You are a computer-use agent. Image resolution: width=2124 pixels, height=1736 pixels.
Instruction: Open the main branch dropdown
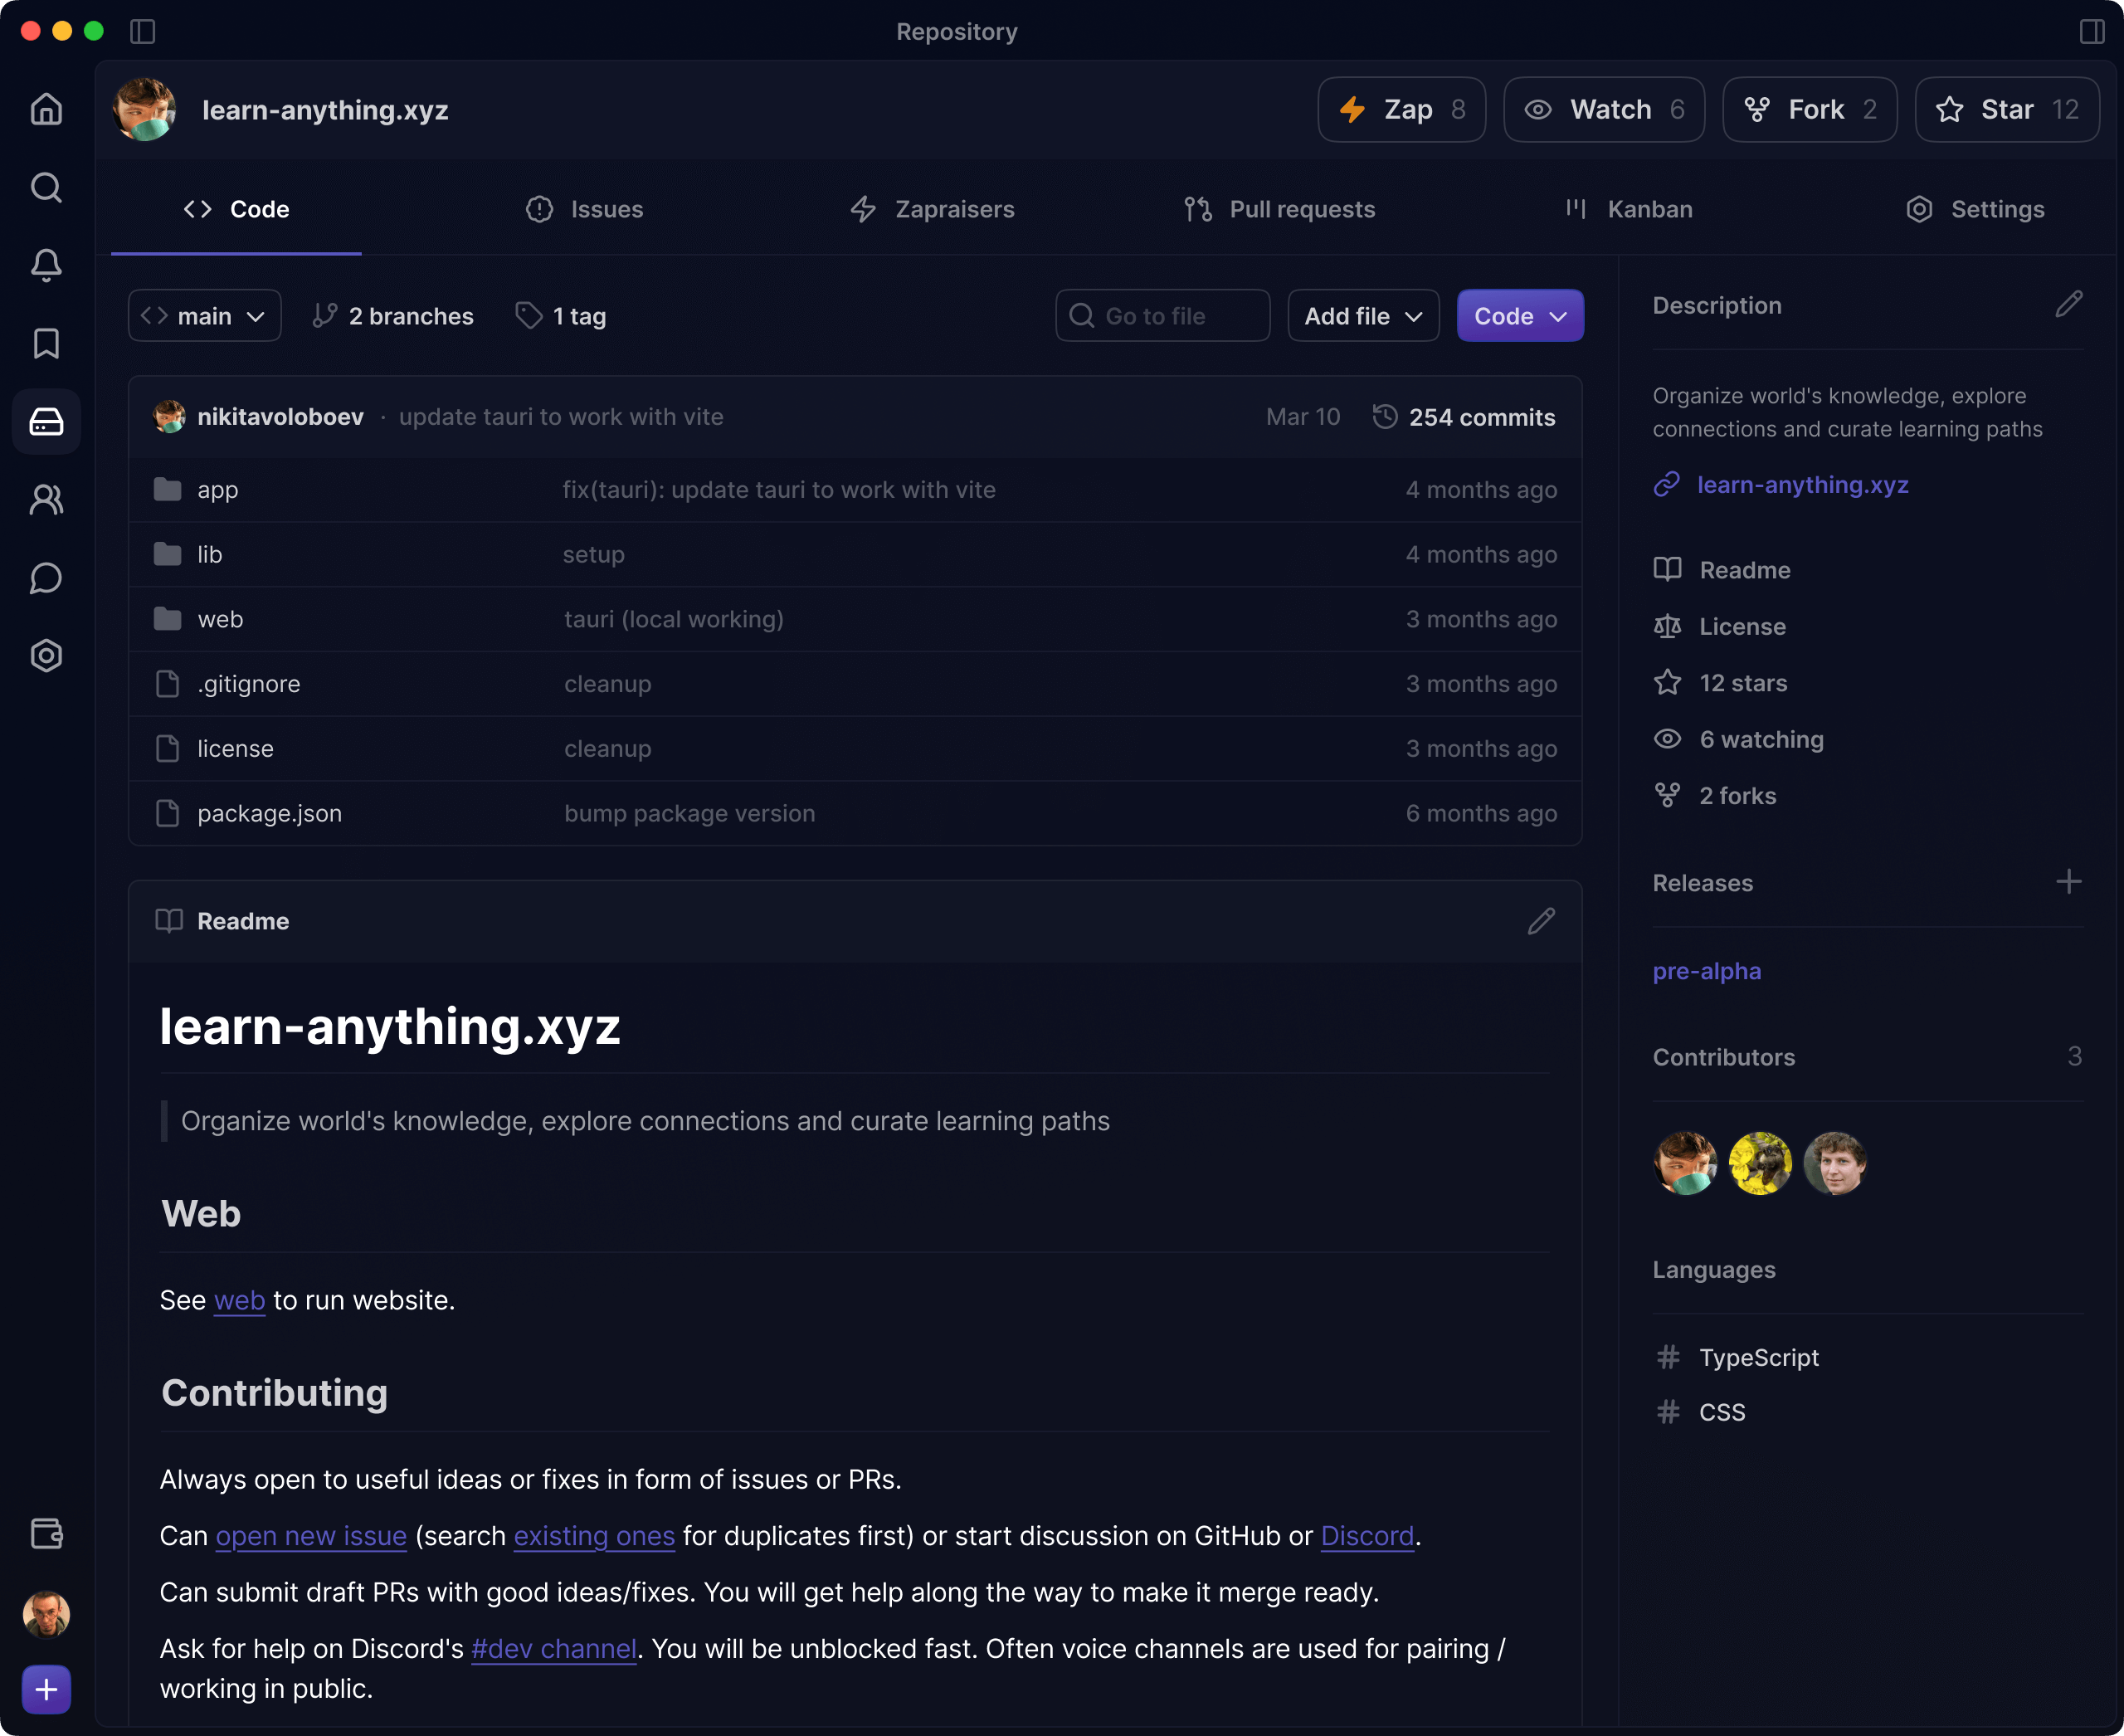[x=204, y=316]
